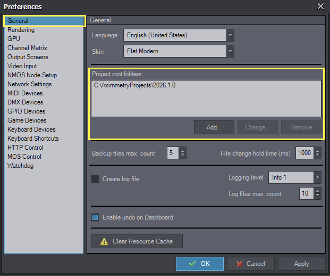This screenshot has width=330, height=276.
Task: Decrease the File change hold time value
Action: tap(317, 156)
